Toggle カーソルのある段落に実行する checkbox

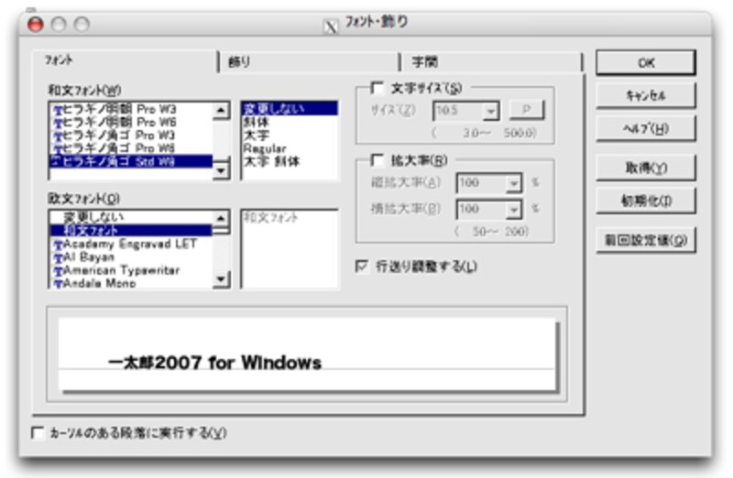(38, 433)
